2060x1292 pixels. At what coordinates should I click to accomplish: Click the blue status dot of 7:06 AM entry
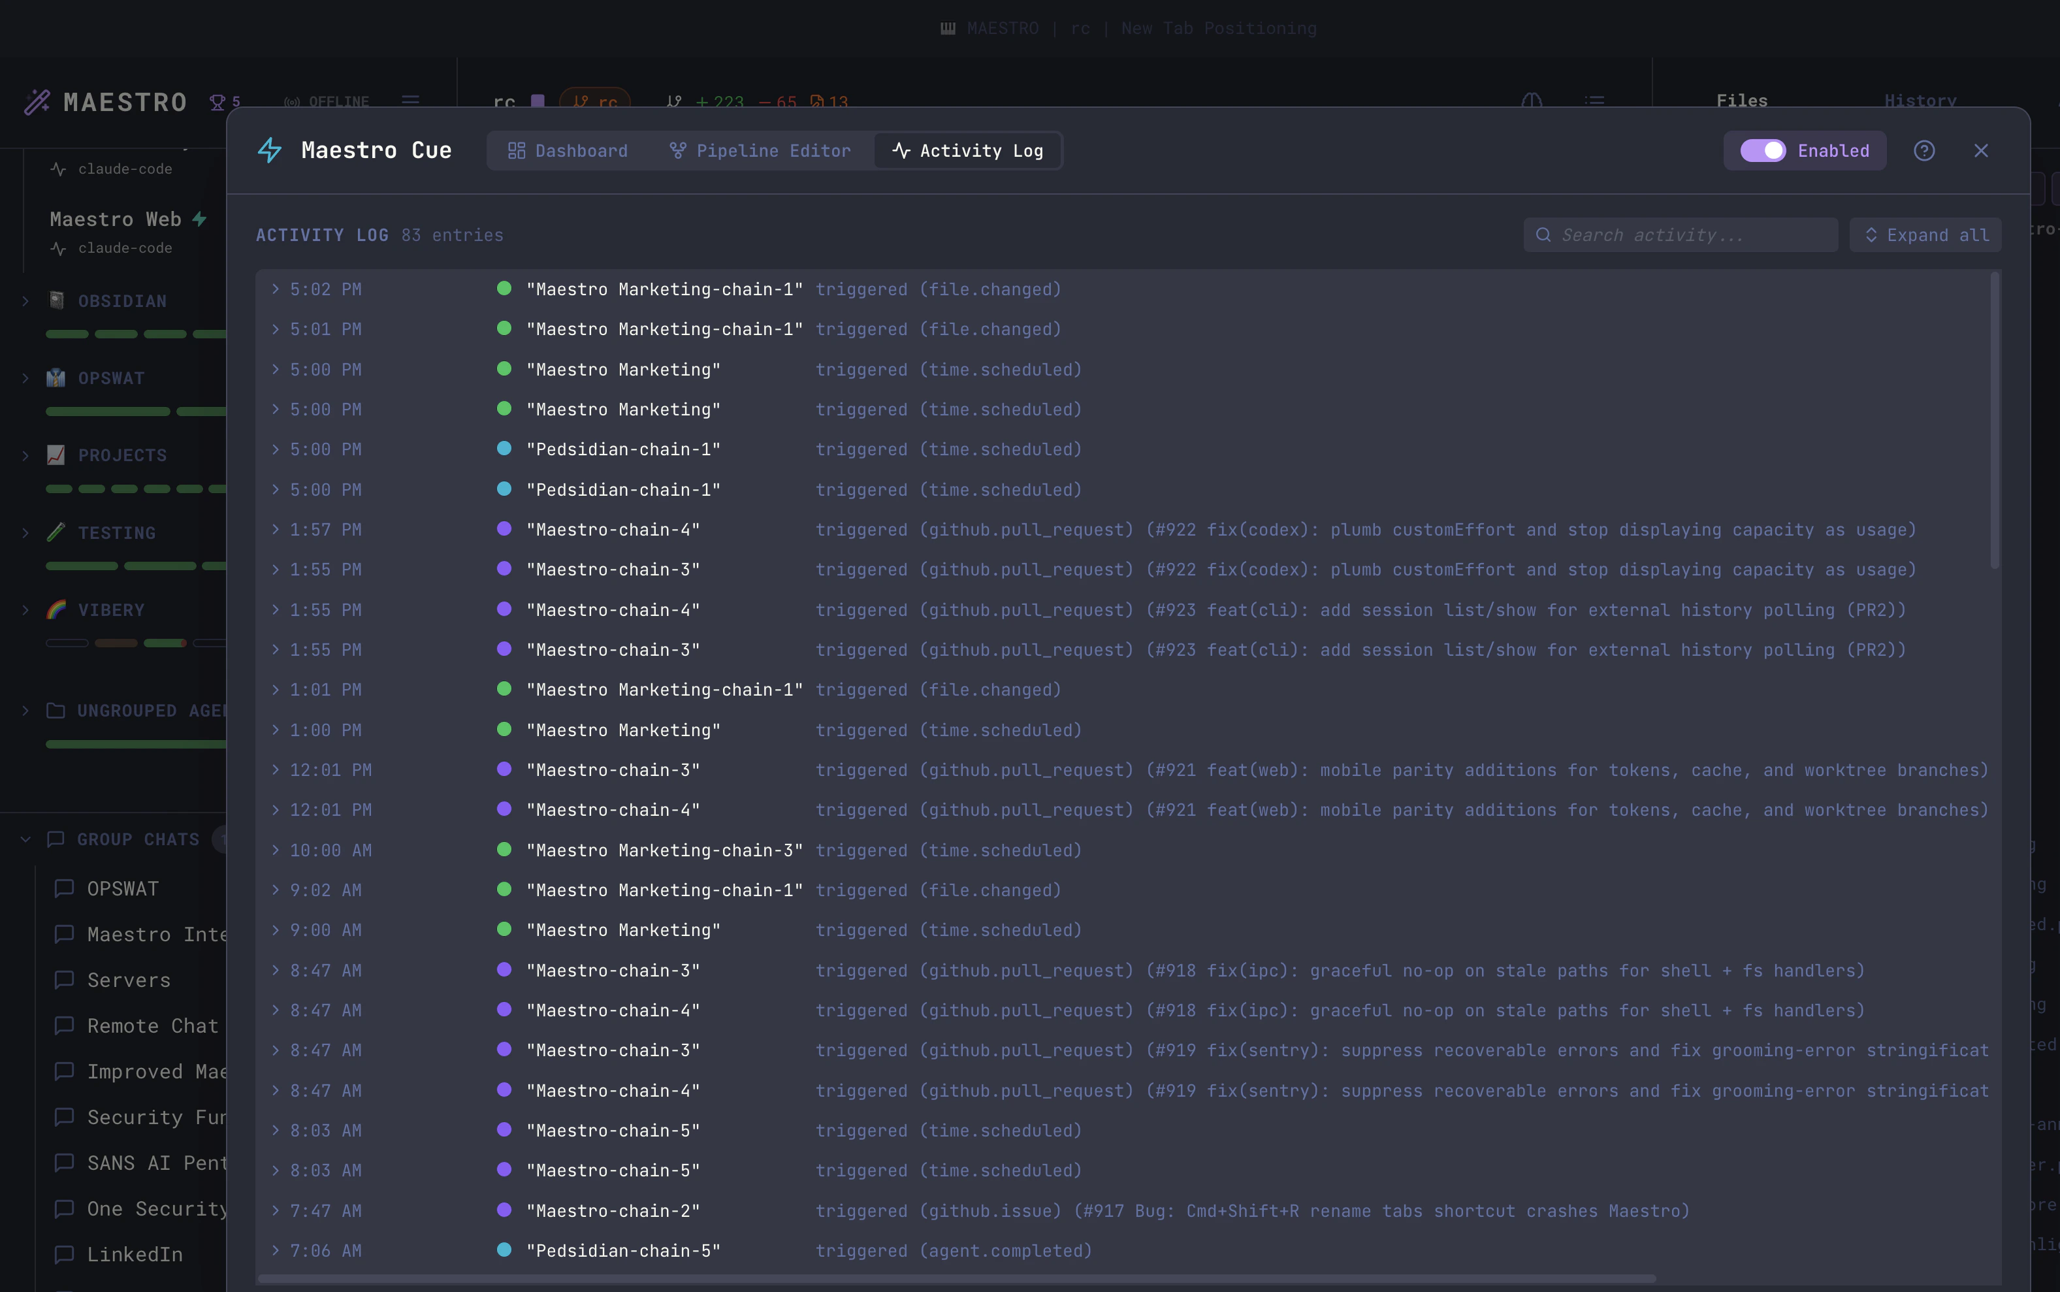pyautogui.click(x=504, y=1250)
